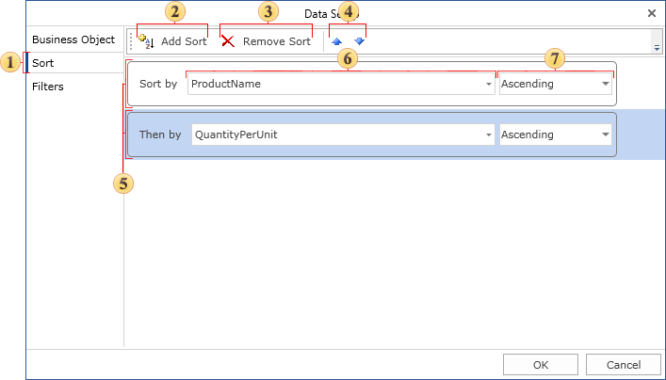
Task: Select the Sort tab
Action: coord(43,63)
